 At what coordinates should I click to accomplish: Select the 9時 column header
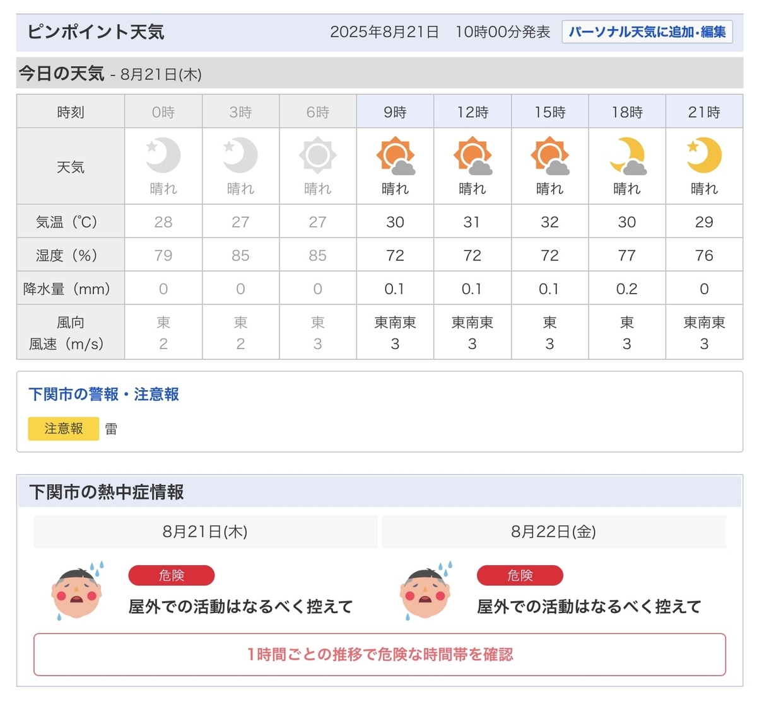(x=395, y=112)
